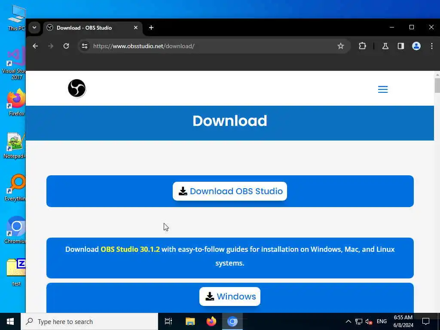Open a new tab with plus button

151,27
